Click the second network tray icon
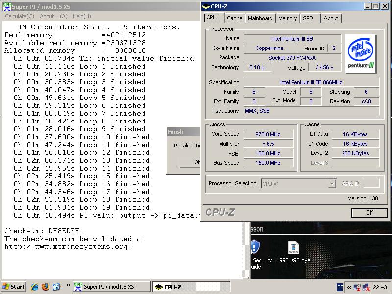392x294 pixels. click(366, 287)
